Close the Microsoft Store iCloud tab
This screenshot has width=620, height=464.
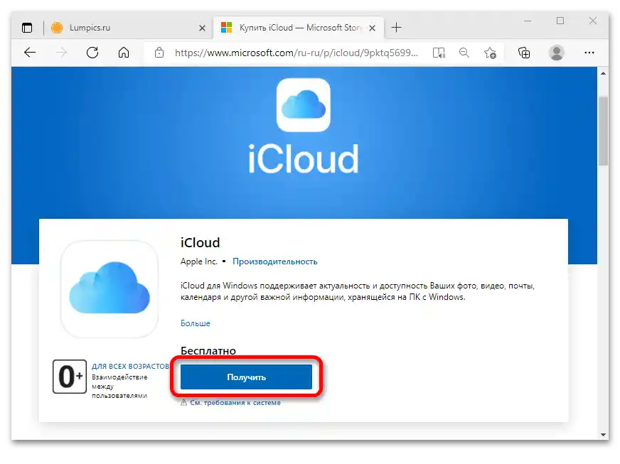pos(372,28)
